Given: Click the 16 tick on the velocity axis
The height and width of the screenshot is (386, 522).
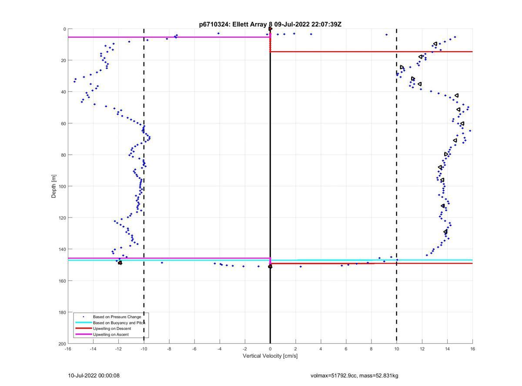Looking at the screenshot, I should tap(472, 349).
